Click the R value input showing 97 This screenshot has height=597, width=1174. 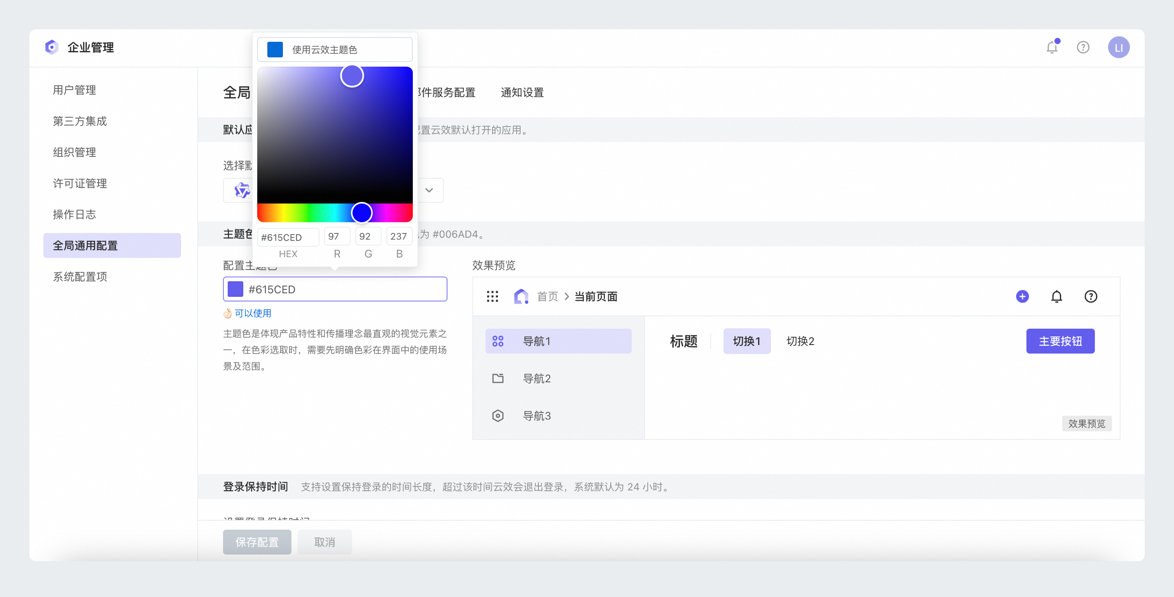point(337,236)
